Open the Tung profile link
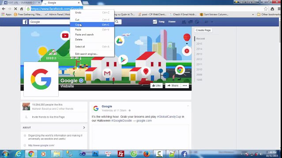 point(159,22)
